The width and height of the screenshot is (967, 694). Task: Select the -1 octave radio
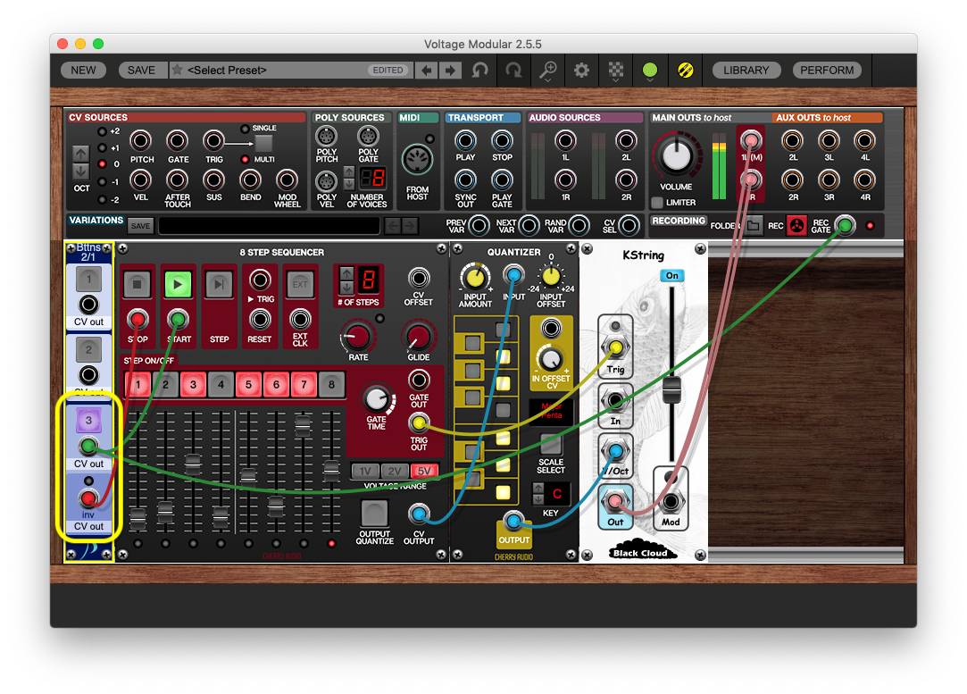pyautogui.click(x=102, y=182)
